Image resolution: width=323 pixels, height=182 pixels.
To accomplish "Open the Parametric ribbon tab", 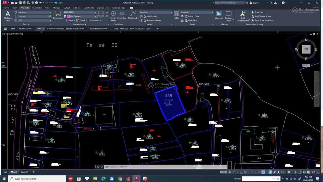I will pyautogui.click(x=37, y=8).
